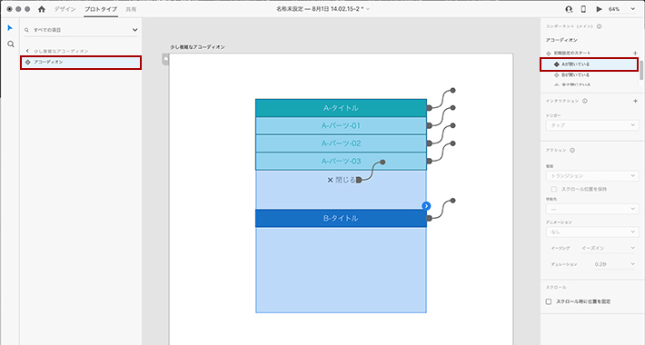Viewport: 645px width, 345px height.
Task: Select the アコーディオン layer item
Action: click(81, 63)
